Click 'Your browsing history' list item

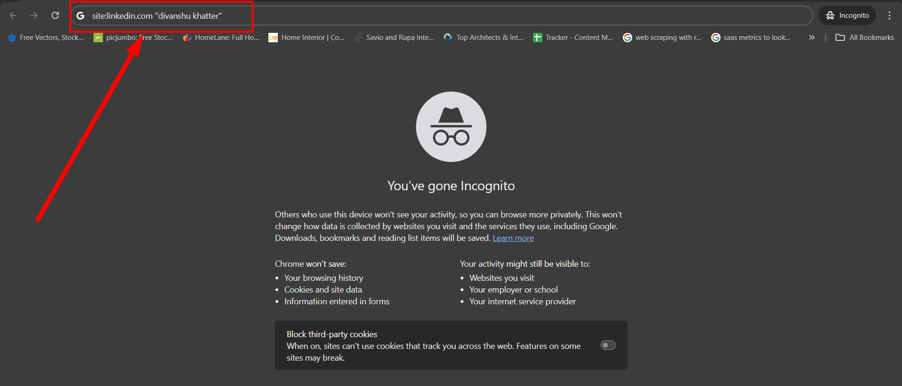point(324,278)
